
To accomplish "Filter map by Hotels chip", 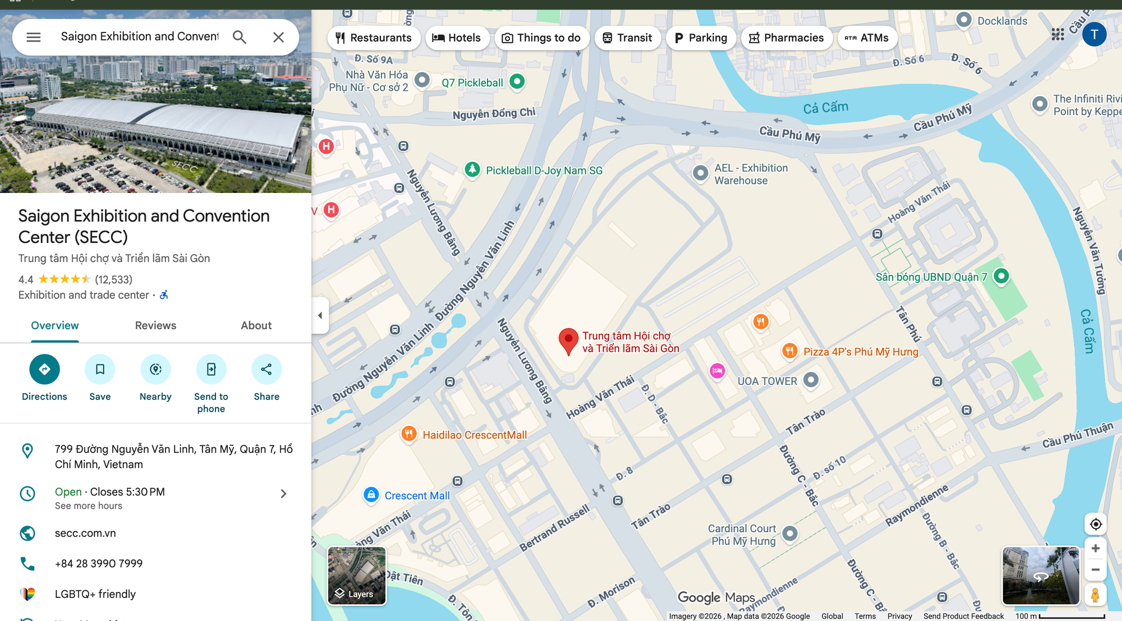I will [x=457, y=38].
